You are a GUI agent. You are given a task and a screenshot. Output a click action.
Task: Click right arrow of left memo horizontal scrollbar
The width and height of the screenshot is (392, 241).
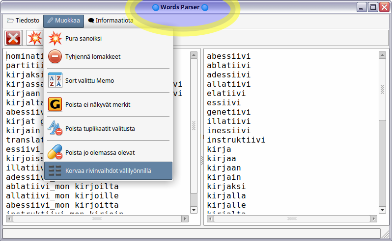pos(185,219)
